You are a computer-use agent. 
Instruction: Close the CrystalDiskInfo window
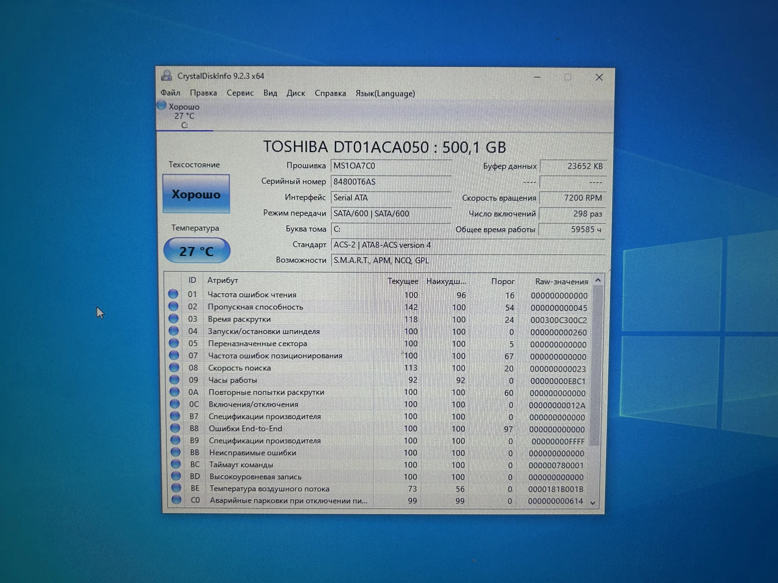(599, 77)
